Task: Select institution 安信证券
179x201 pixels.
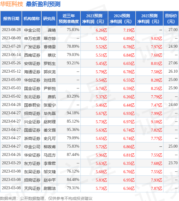Action: coord(32,63)
